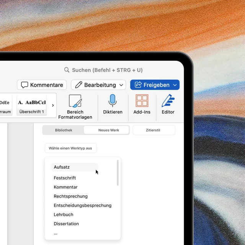Click the Freigeben share button
Image resolution: width=245 pixels, height=245 pixels.
152,85
